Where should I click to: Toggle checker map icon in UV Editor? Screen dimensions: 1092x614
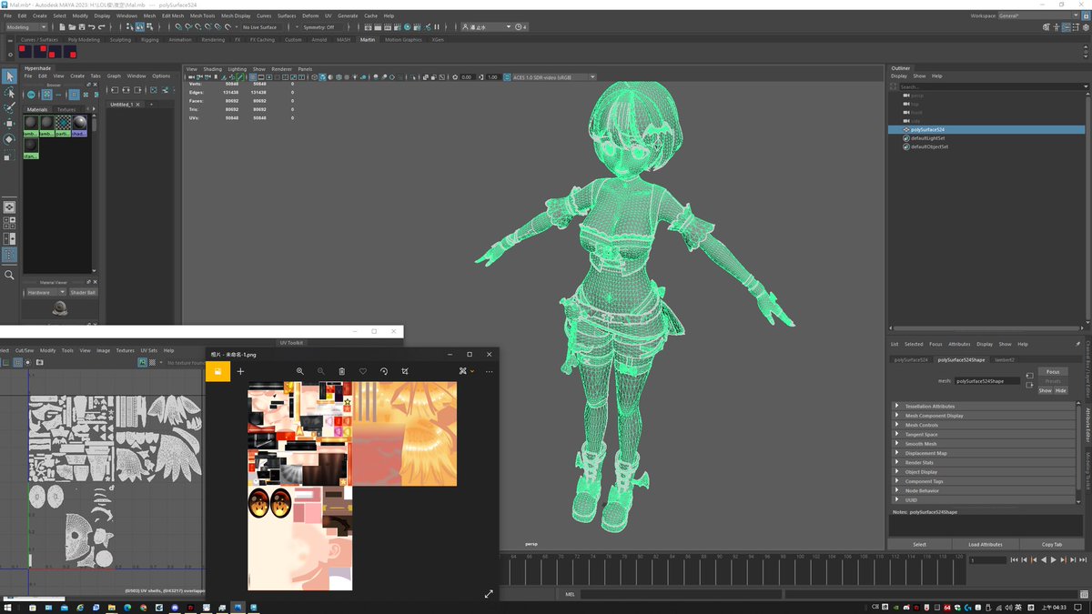153,362
